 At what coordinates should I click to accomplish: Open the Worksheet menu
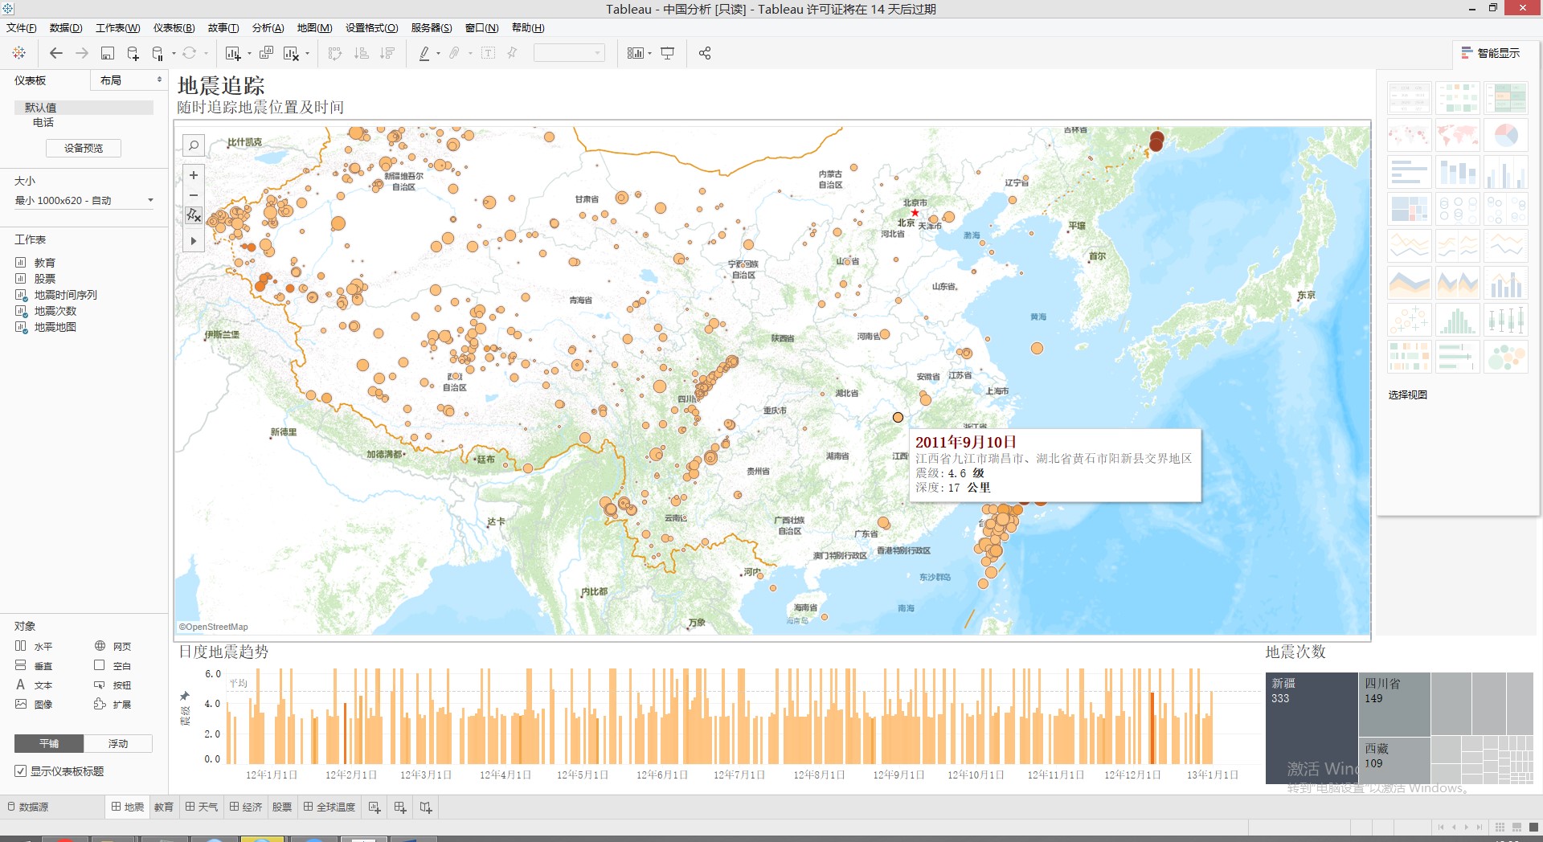[x=118, y=28]
